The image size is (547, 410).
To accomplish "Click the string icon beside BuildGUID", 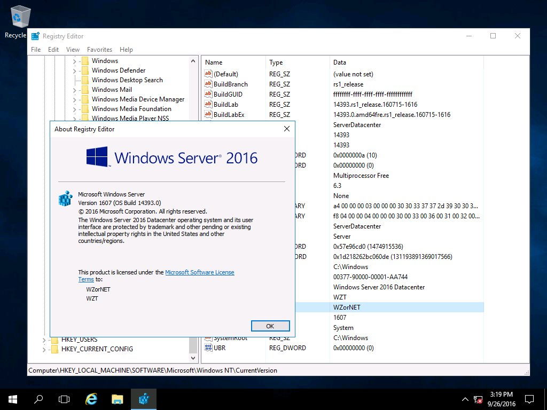I will (208, 94).
